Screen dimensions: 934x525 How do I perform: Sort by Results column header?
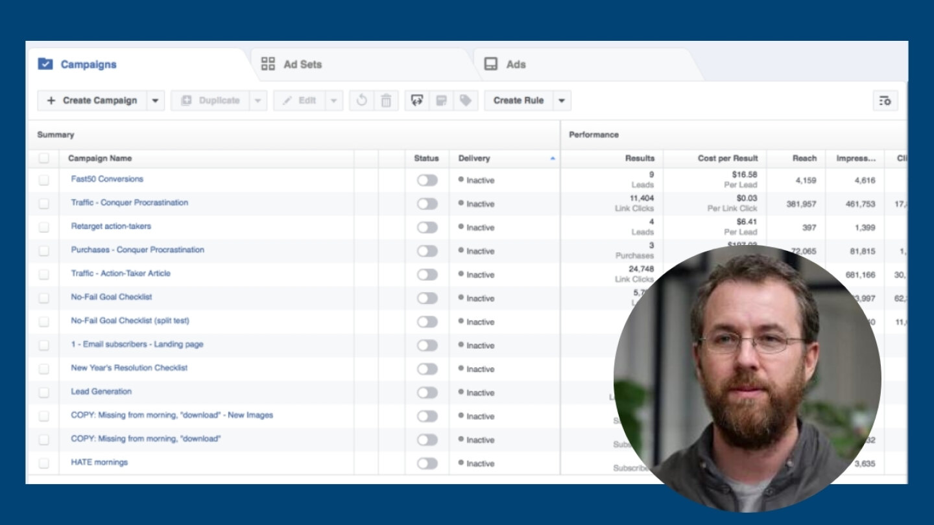coord(640,158)
